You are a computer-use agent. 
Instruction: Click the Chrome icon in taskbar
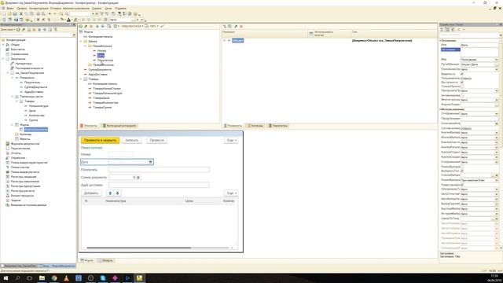coord(54,278)
